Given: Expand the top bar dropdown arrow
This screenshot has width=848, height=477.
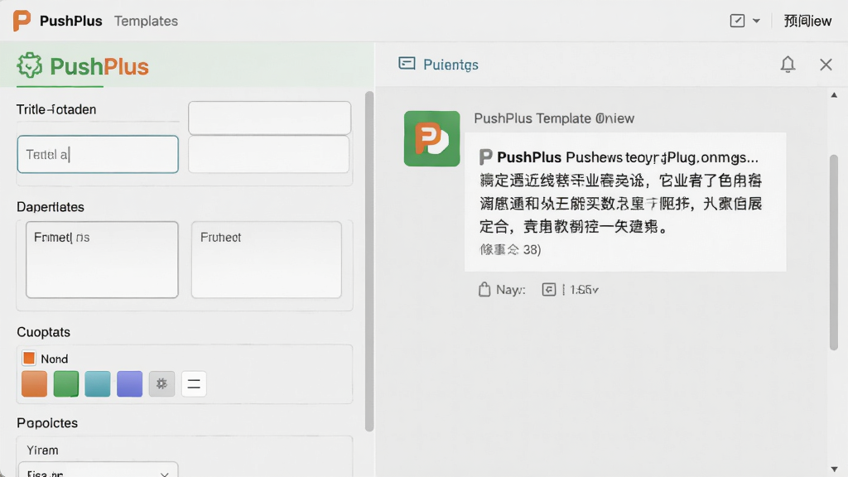Looking at the screenshot, I should (756, 21).
